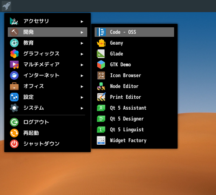Screen dimensions: 216x195
Task: Click the Qt 5 Assistant A icon
Action: [101, 108]
